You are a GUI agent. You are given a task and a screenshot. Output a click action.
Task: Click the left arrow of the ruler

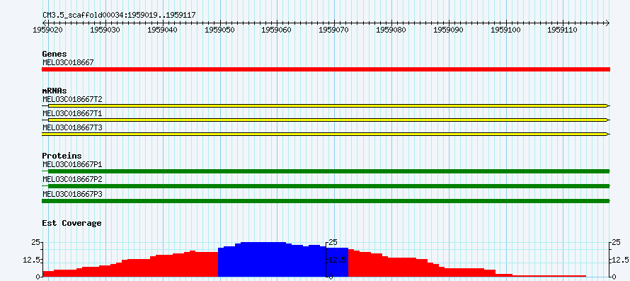pos(44,23)
